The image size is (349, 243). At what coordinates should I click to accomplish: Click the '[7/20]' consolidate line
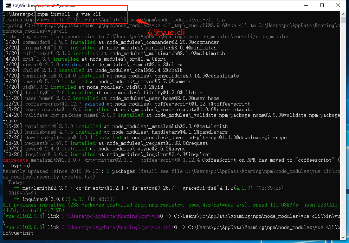coord(121,76)
